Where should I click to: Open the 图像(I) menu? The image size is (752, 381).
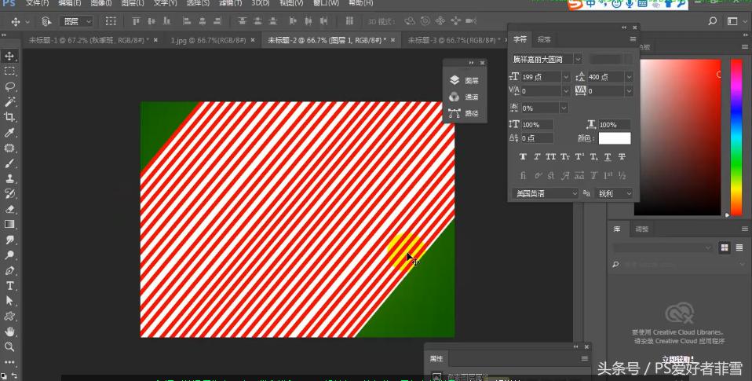click(x=100, y=3)
